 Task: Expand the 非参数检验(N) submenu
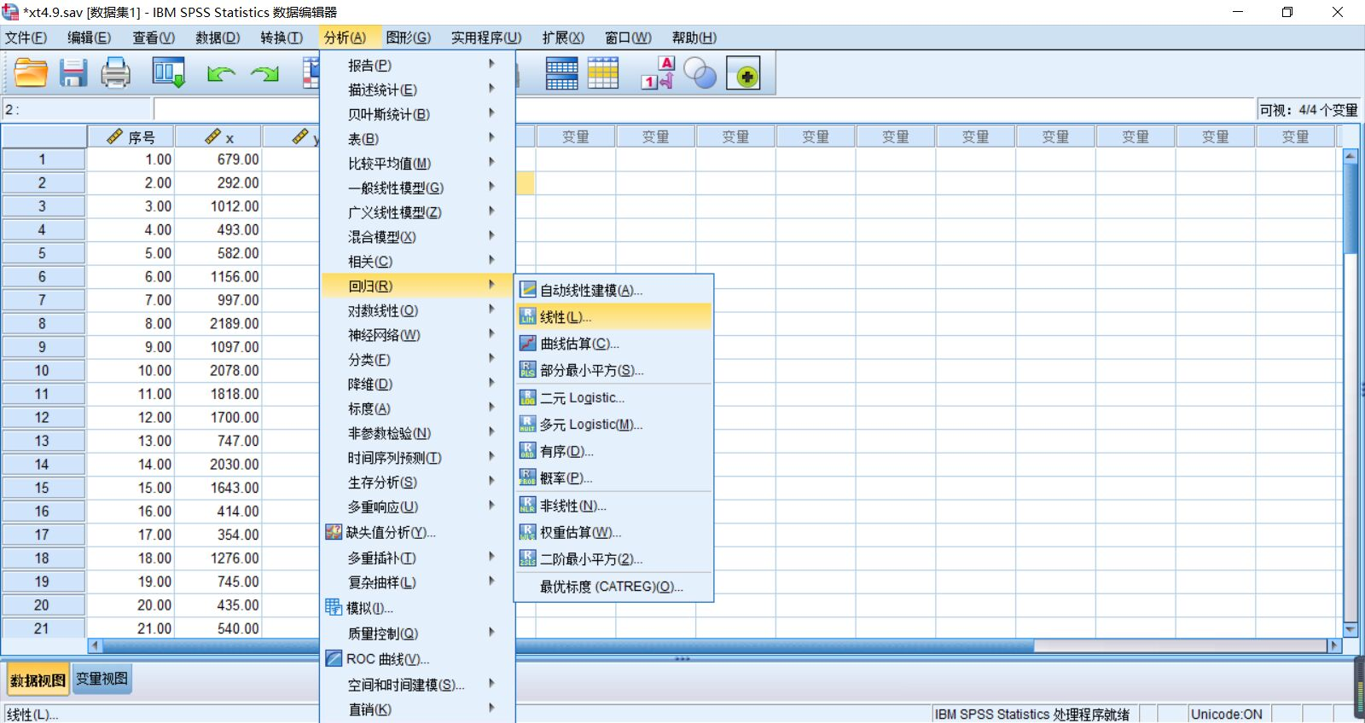(417, 433)
